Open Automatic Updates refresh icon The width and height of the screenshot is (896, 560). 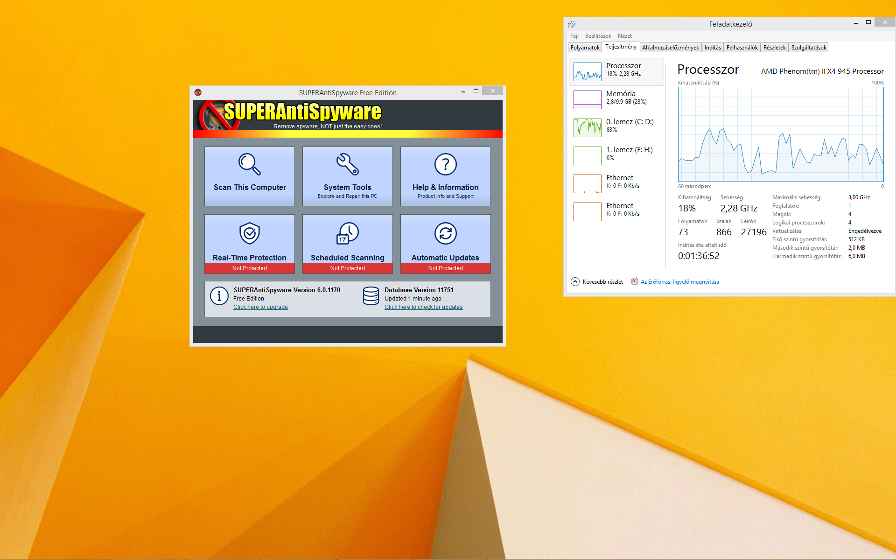[445, 233]
